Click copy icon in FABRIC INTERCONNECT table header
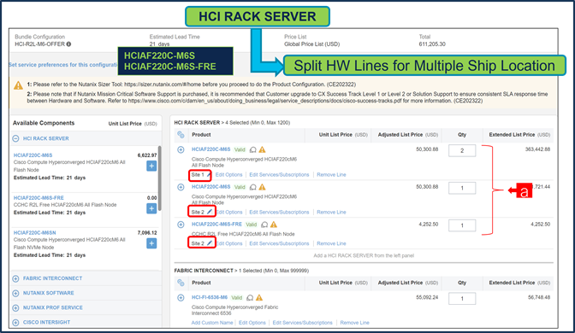Screen dimensions: 575x333 click(x=181, y=283)
